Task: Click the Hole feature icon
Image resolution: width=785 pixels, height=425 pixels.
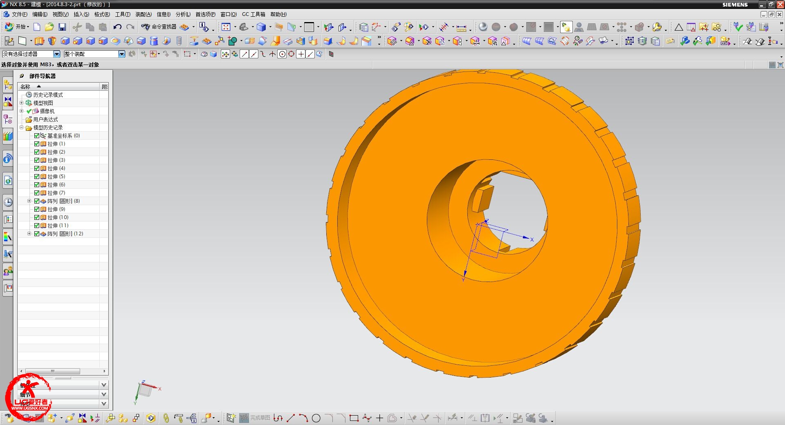Action: (x=65, y=41)
